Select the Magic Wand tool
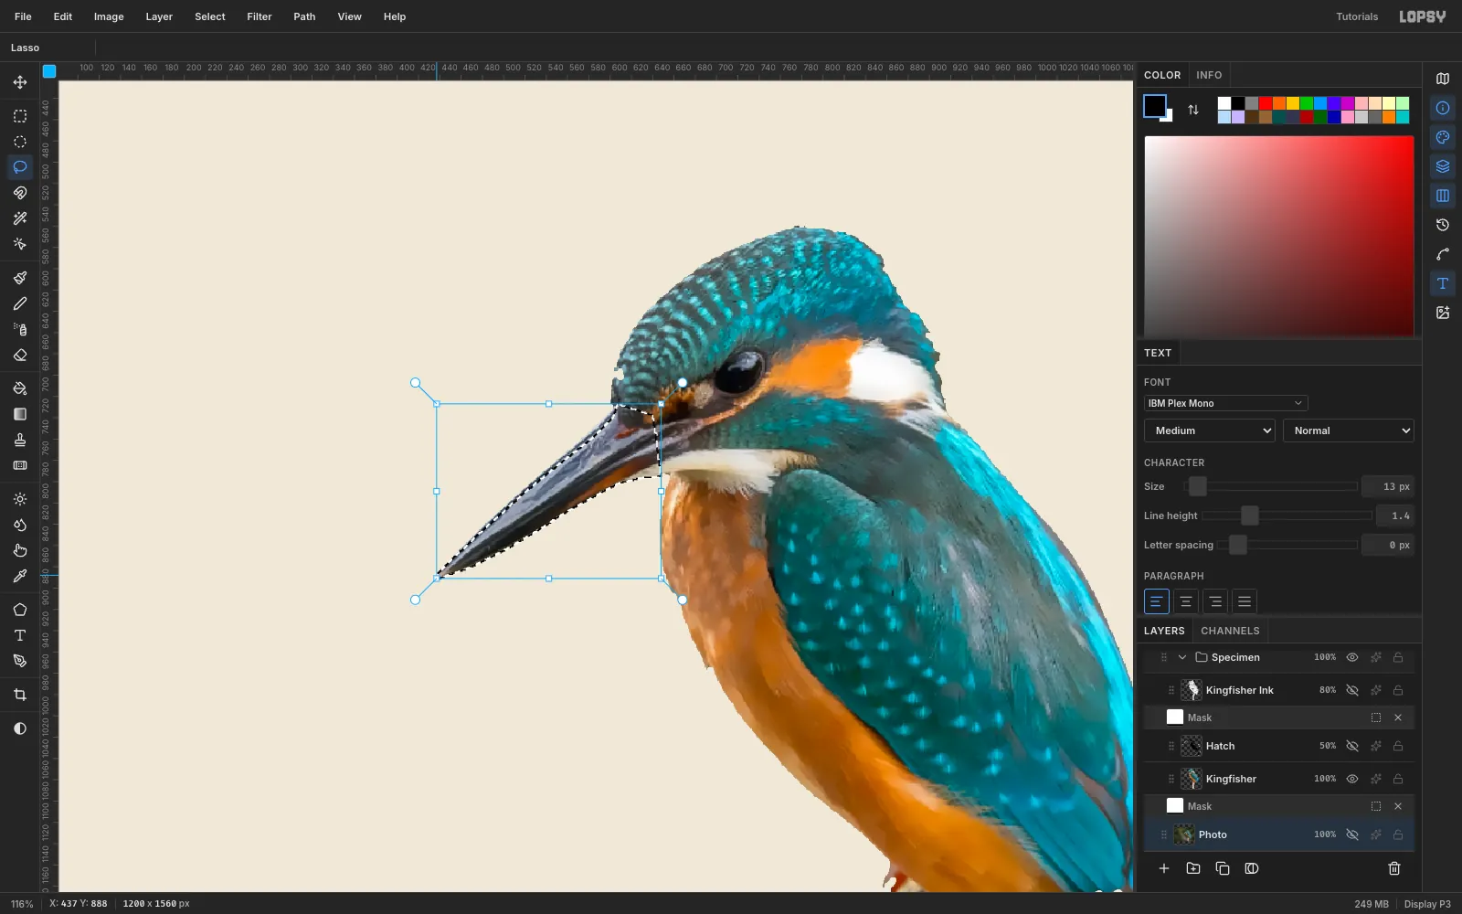Viewport: 1462px width, 914px height. tap(20, 218)
